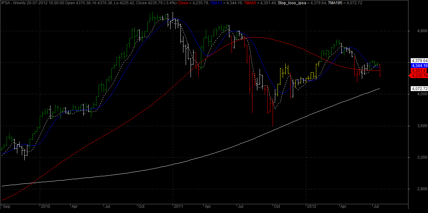Click the 'Jul' label of year 2011
This screenshot has height=213, width=428.
[x=240, y=206]
